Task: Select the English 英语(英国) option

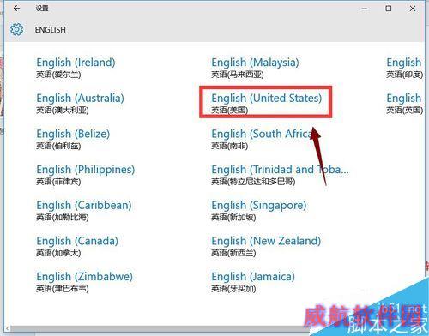Action: click(404, 104)
